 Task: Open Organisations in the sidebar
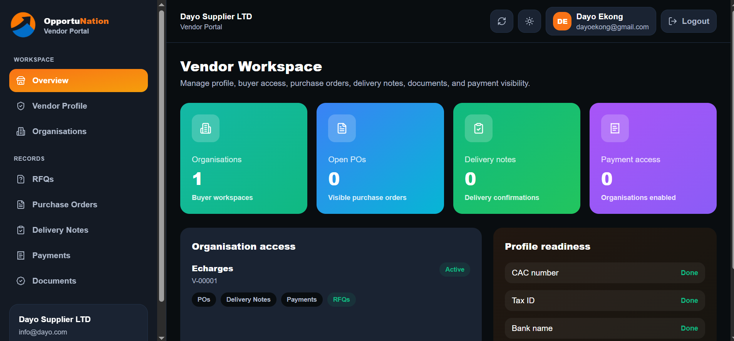(x=79, y=131)
